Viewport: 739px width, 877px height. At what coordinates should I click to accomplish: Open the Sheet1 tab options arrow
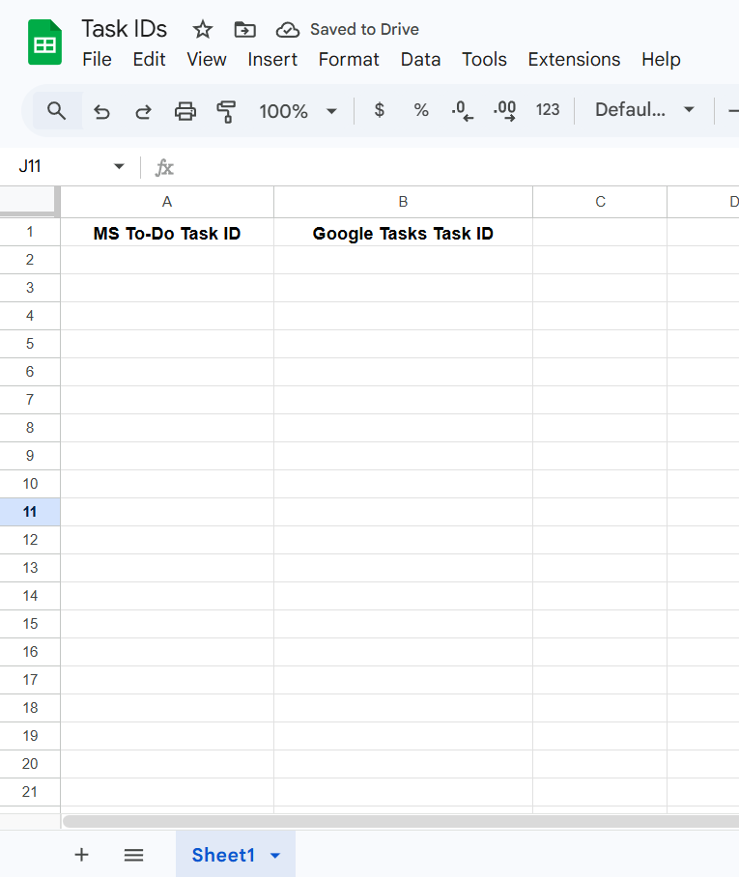pos(275,856)
